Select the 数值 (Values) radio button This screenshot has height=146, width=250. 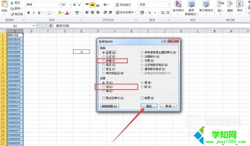coord(103,61)
